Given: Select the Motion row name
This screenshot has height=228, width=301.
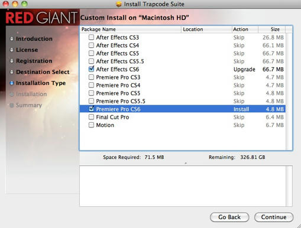Looking at the screenshot, I should point(105,125).
